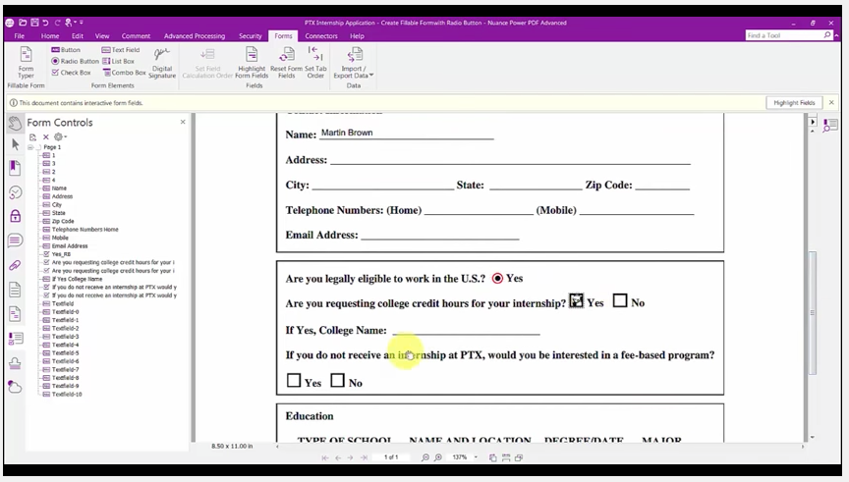Open Import / Export Data dropdown
Image resolution: width=849 pixels, height=482 pixels.
tap(354, 63)
